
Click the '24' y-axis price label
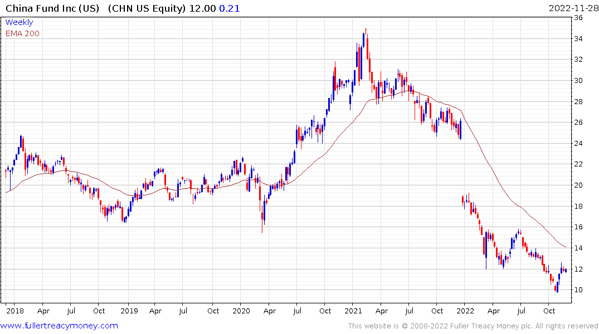tap(578, 144)
